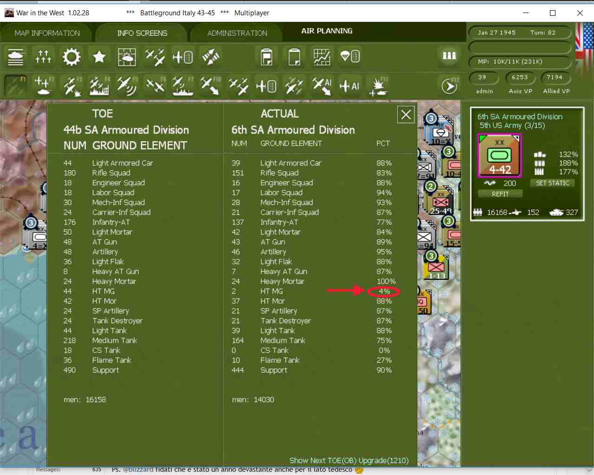
Task: Switch to the Map Information tab
Action: pyautogui.click(x=47, y=33)
